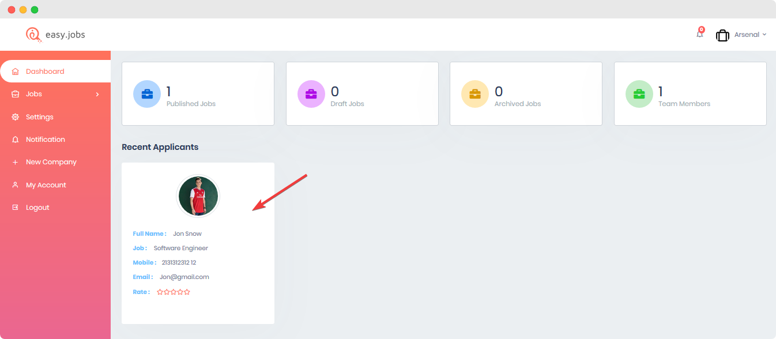Screen dimensions: 776x339
Task: Click the fifth rating star
Action: coord(187,292)
